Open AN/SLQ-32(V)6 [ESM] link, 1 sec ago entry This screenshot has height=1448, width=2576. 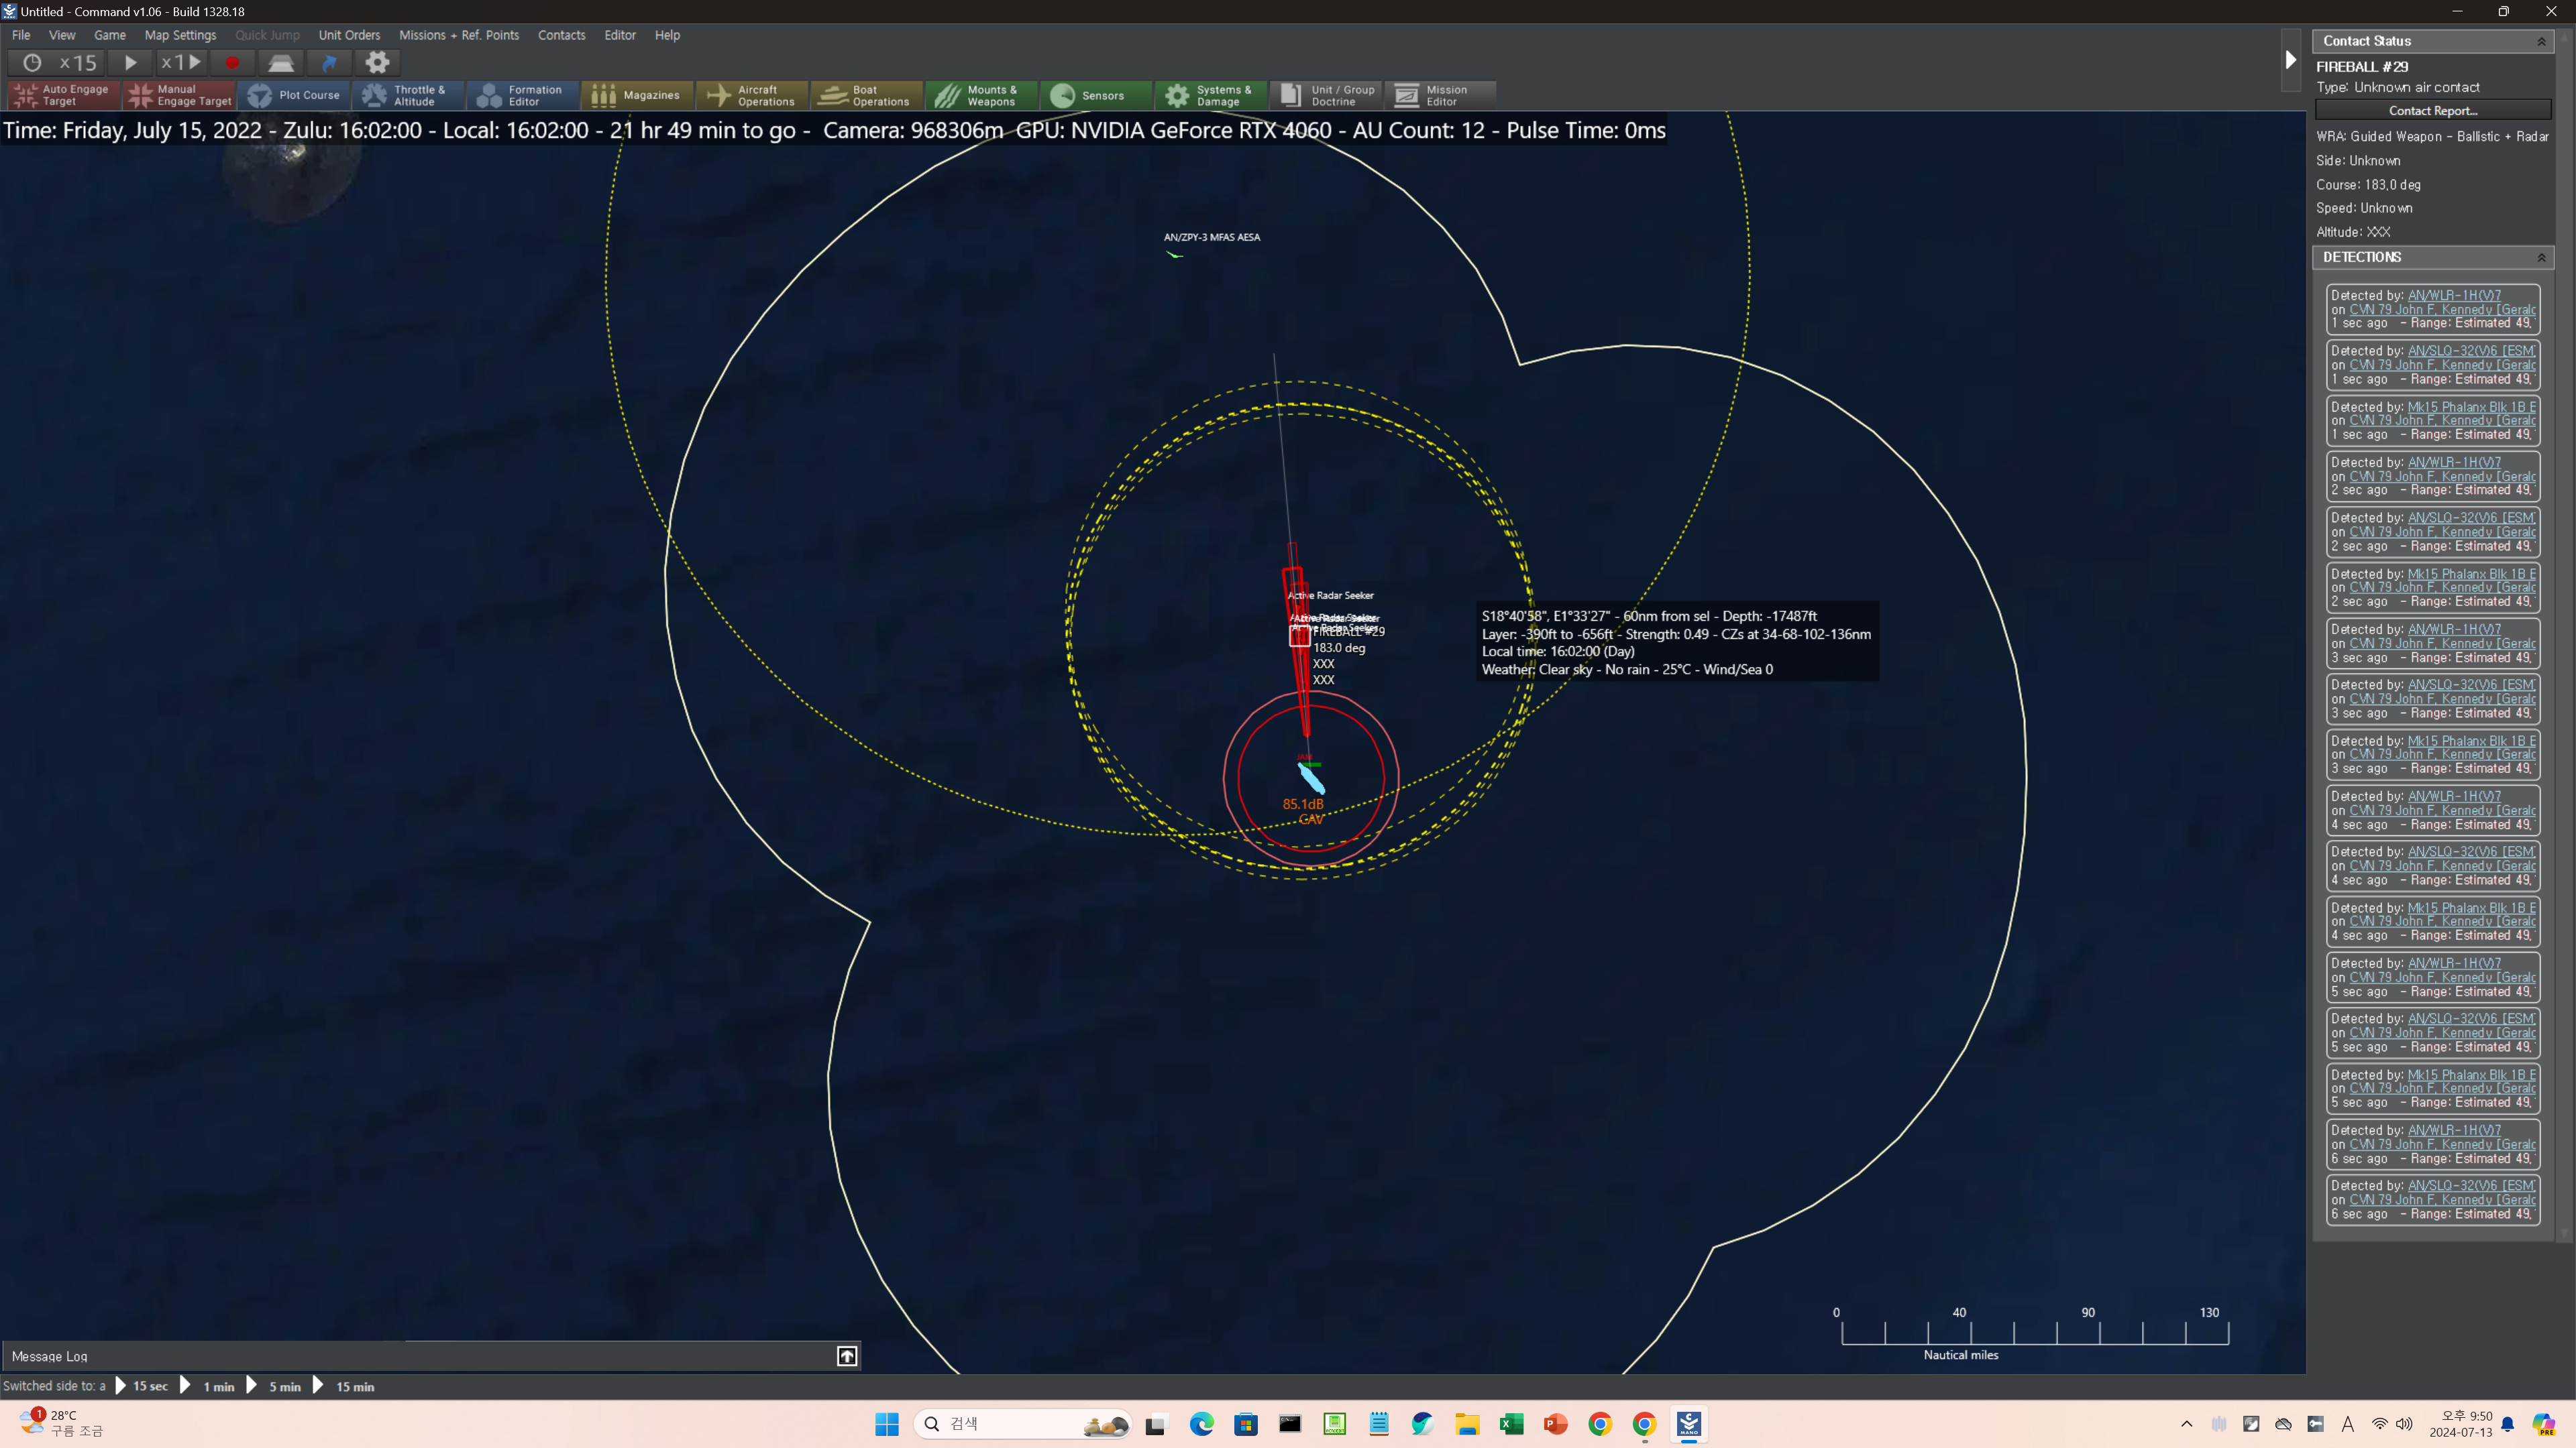point(2471,351)
